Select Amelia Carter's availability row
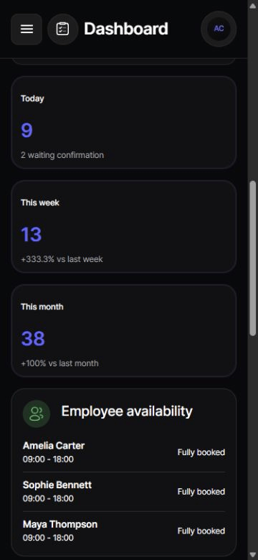The width and height of the screenshot is (258, 560). pos(124,452)
